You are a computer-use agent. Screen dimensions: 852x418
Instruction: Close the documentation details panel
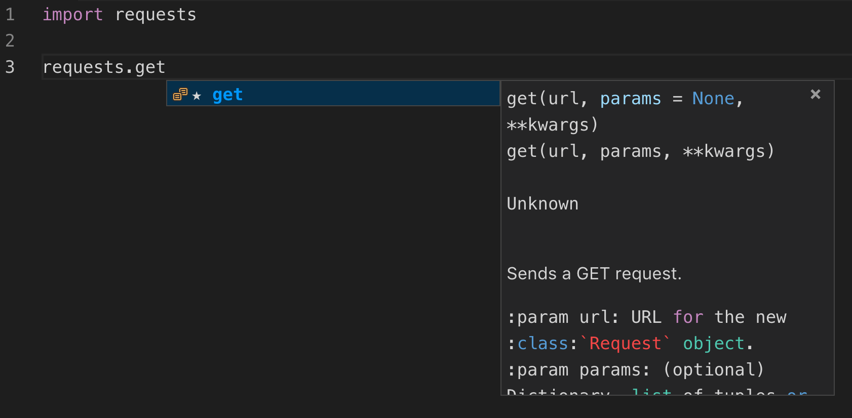click(815, 94)
